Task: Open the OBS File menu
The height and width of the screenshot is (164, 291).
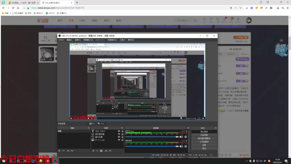Action: pos(61,40)
